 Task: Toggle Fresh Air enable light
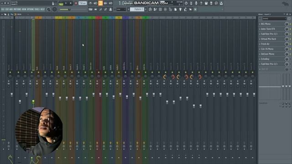290,44
